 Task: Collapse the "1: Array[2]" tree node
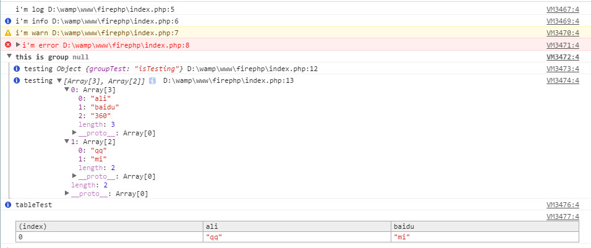(x=67, y=142)
